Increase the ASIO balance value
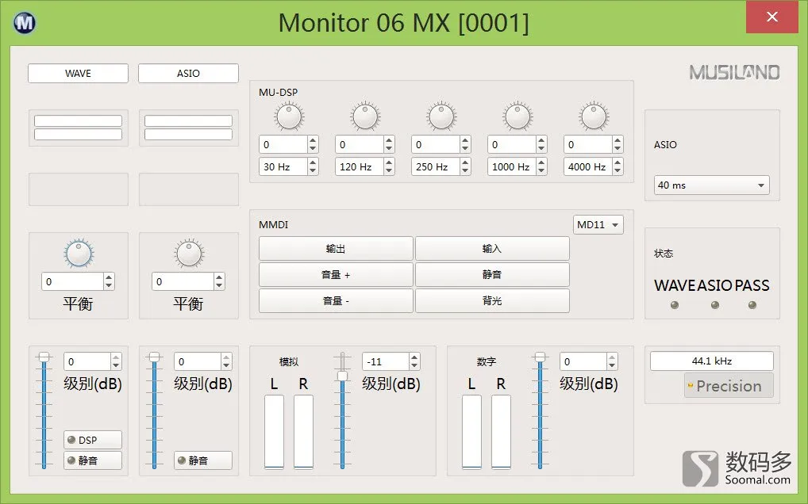This screenshot has width=808, height=504. click(219, 277)
